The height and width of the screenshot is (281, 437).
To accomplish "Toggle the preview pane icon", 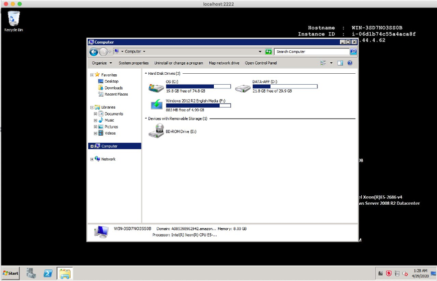I will point(340,63).
